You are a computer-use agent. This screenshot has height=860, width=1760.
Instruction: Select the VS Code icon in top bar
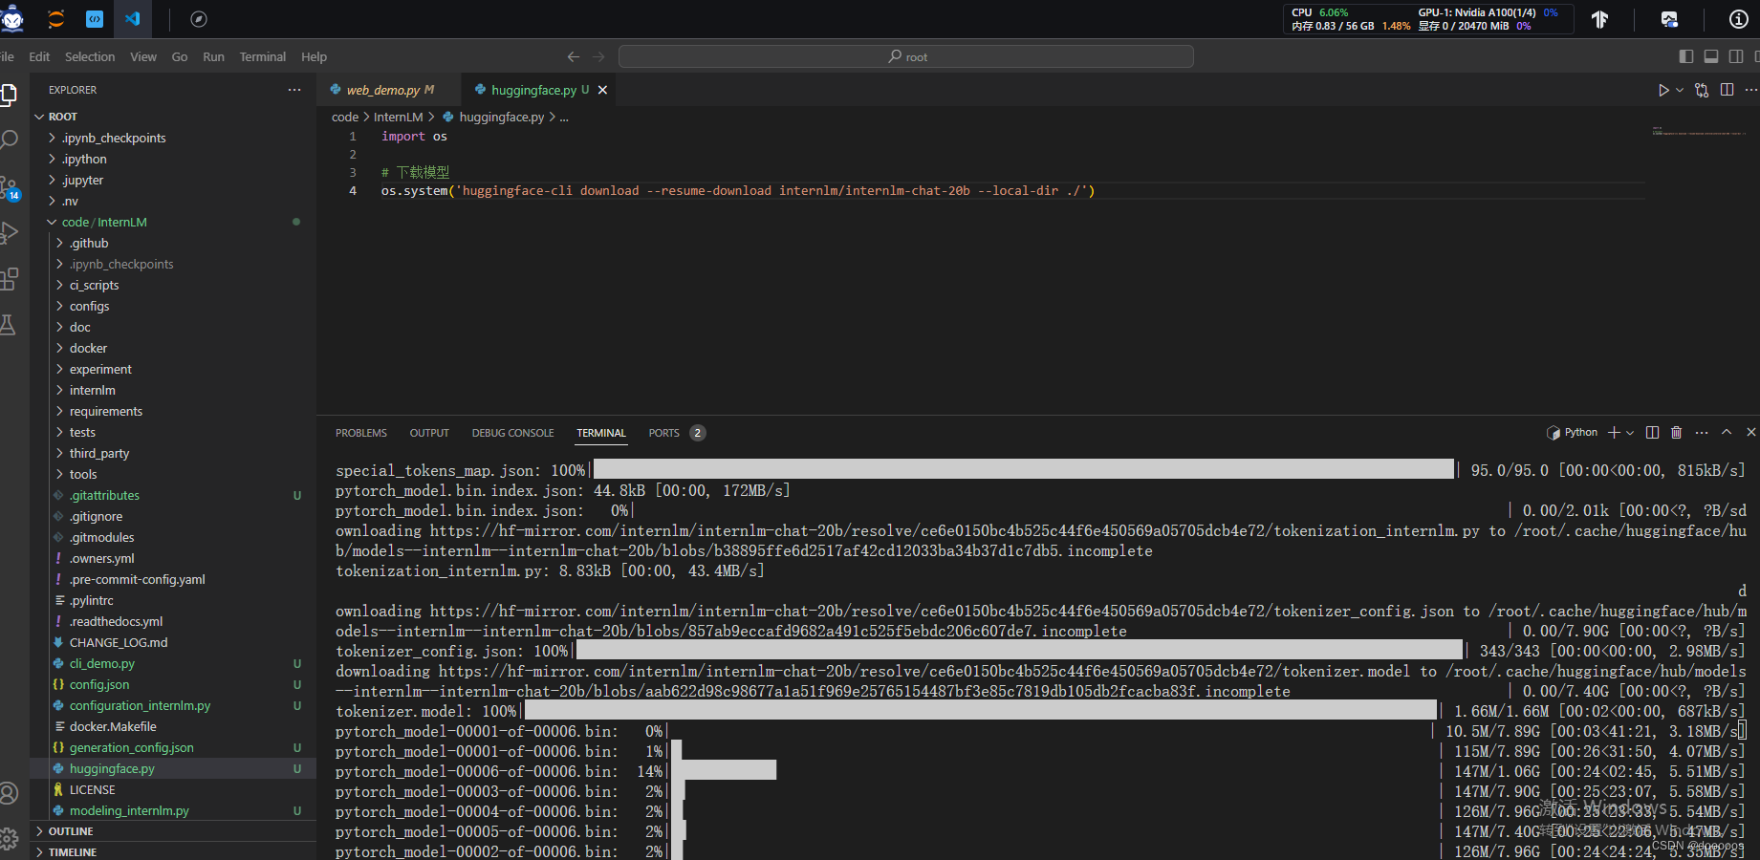[132, 19]
